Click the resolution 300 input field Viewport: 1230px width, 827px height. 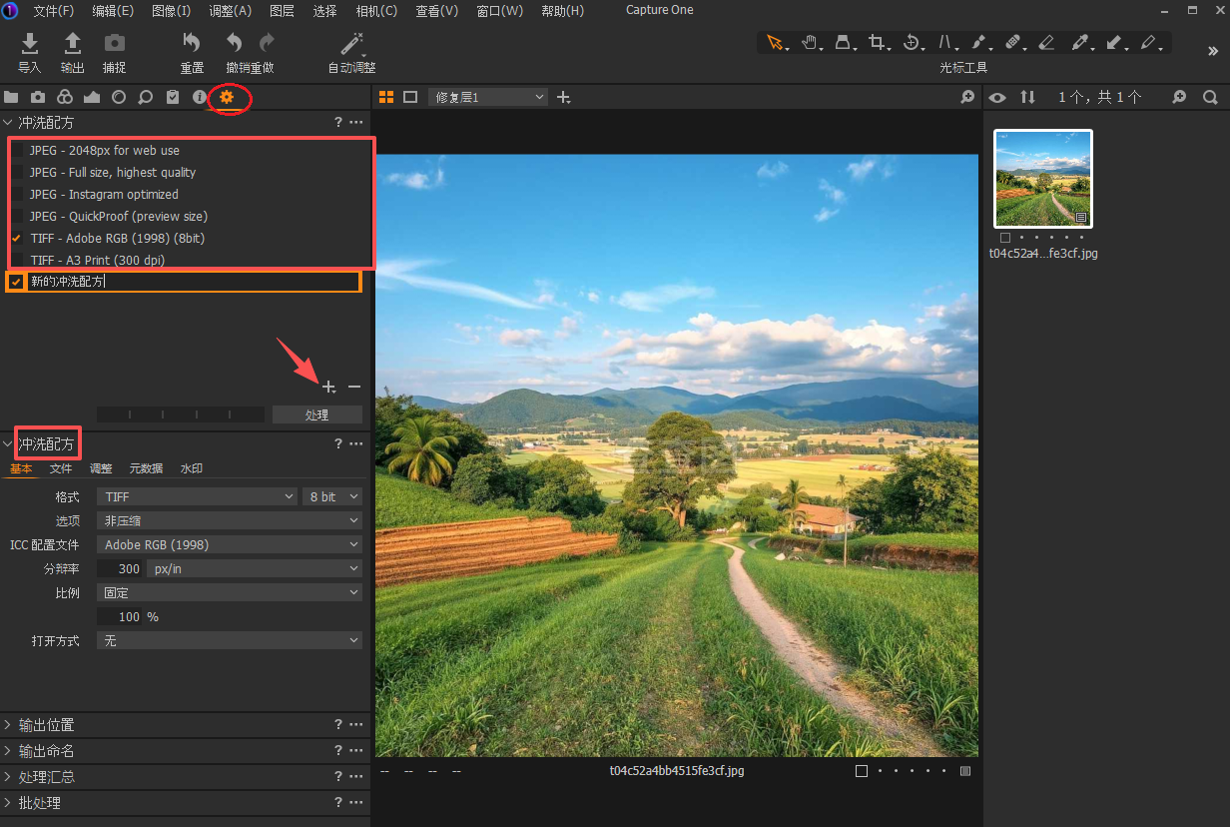tap(121, 568)
